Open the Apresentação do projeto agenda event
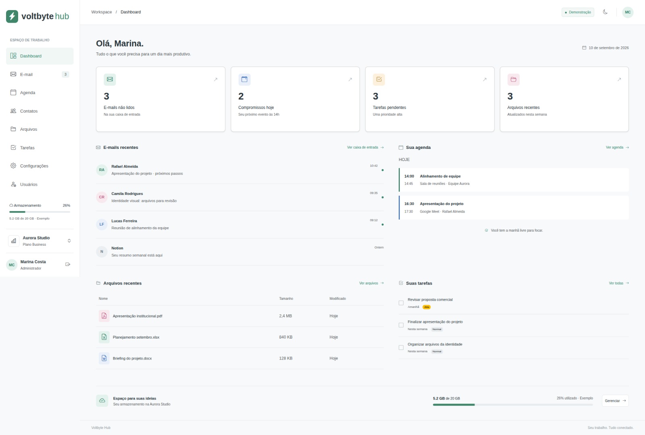This screenshot has height=435, width=645. point(514,208)
